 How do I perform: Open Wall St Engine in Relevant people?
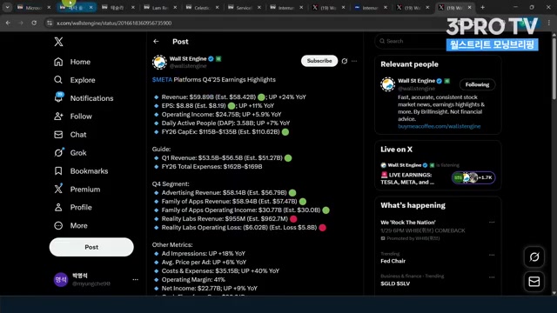click(416, 81)
